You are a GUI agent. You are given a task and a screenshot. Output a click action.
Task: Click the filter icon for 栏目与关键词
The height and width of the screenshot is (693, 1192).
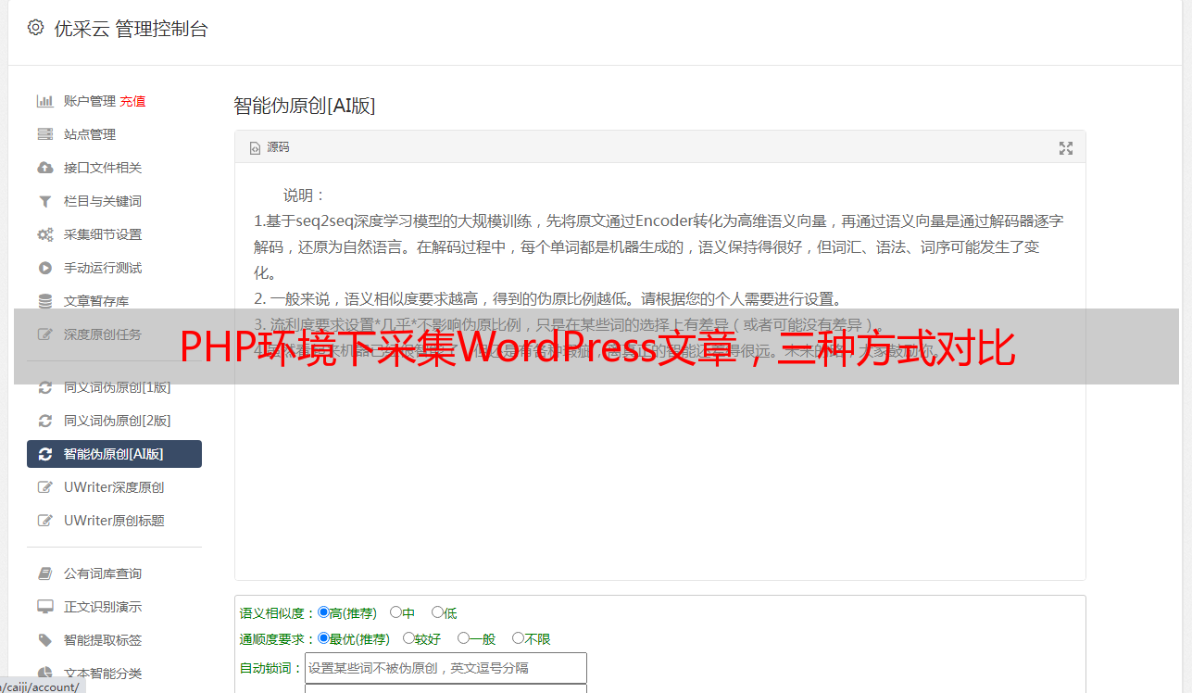44,201
